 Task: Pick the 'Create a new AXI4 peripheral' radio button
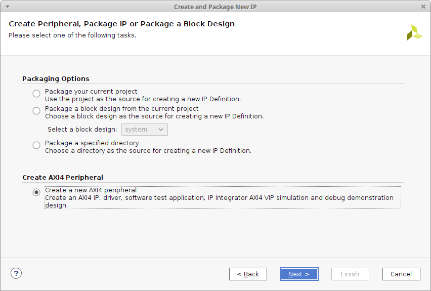36,192
